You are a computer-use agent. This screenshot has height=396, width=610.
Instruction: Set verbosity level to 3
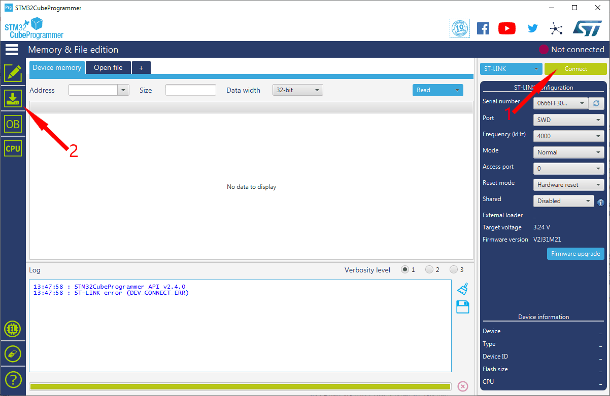coord(454,270)
